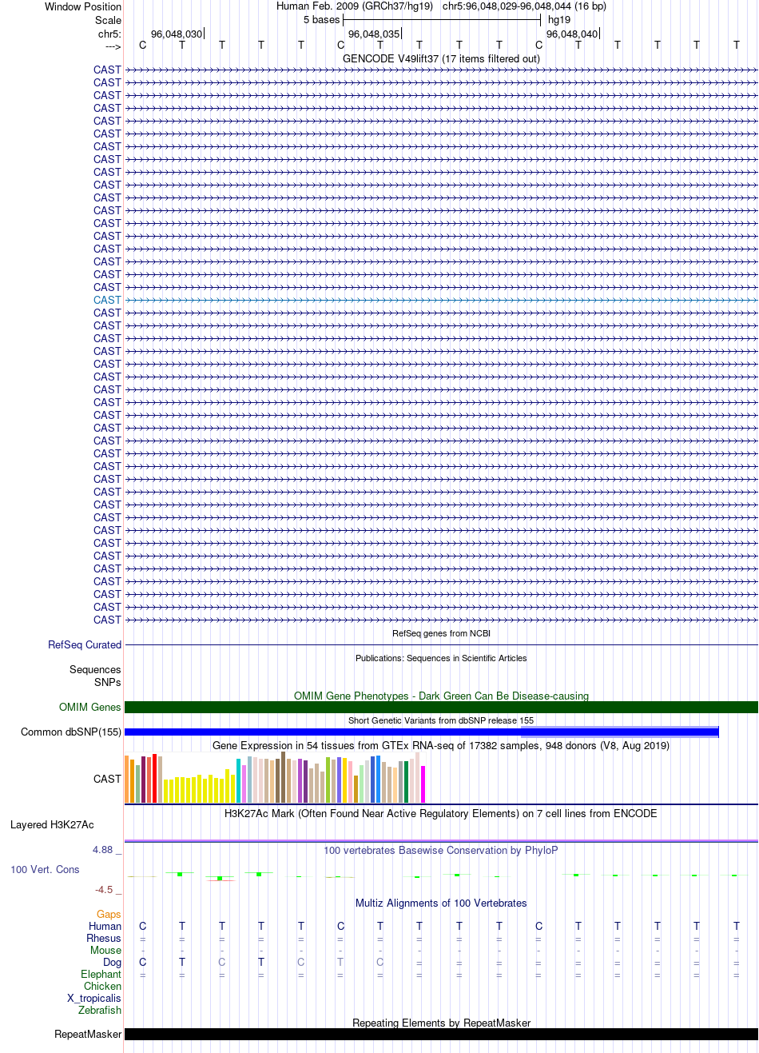Click Multiz Alignments of 100 Vertebrates title
The height and width of the screenshot is (1053, 759).
(441, 903)
